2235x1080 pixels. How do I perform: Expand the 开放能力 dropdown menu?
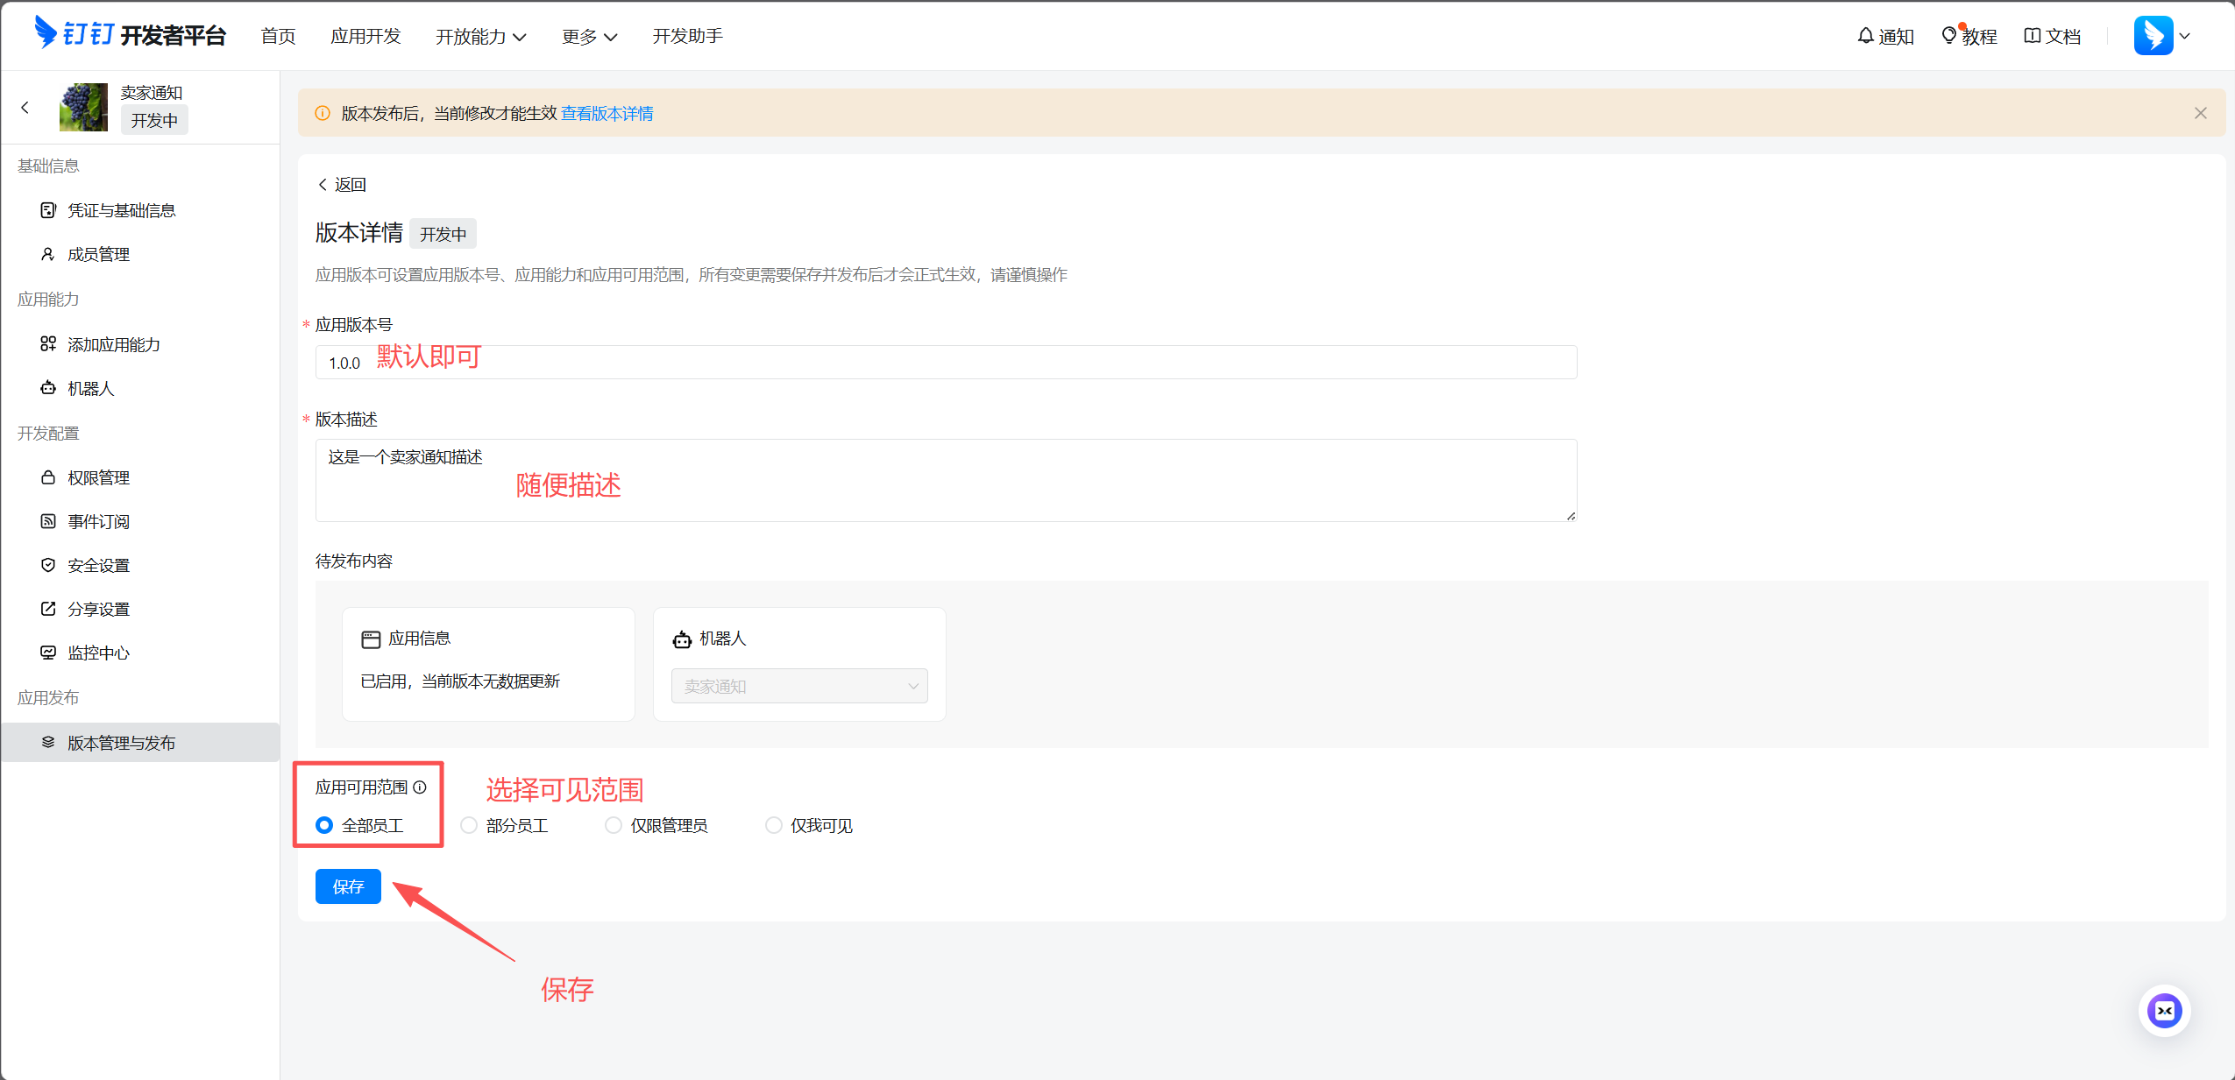(480, 37)
